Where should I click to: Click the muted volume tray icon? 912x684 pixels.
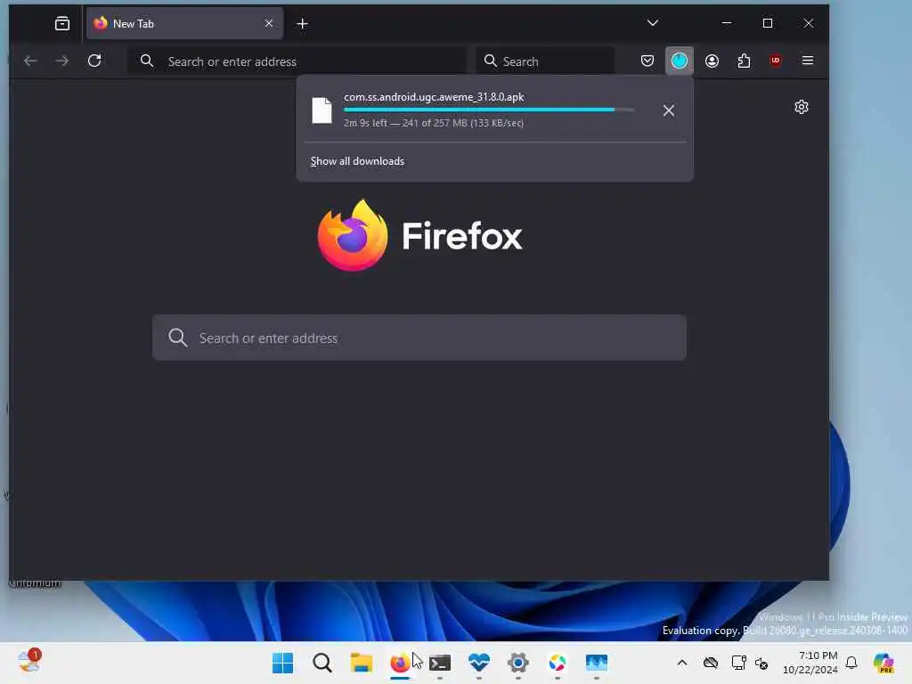pyautogui.click(x=761, y=663)
